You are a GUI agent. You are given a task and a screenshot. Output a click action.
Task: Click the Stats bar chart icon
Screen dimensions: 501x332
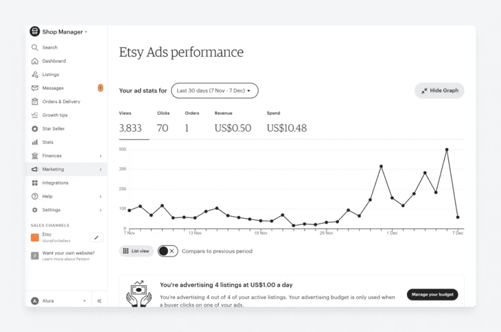(x=34, y=142)
